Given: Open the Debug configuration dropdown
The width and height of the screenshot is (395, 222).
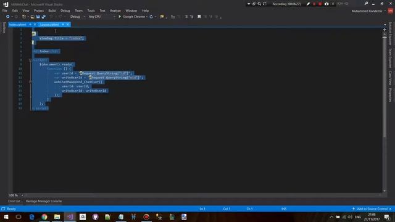Looking at the screenshot, I should tap(77, 17).
